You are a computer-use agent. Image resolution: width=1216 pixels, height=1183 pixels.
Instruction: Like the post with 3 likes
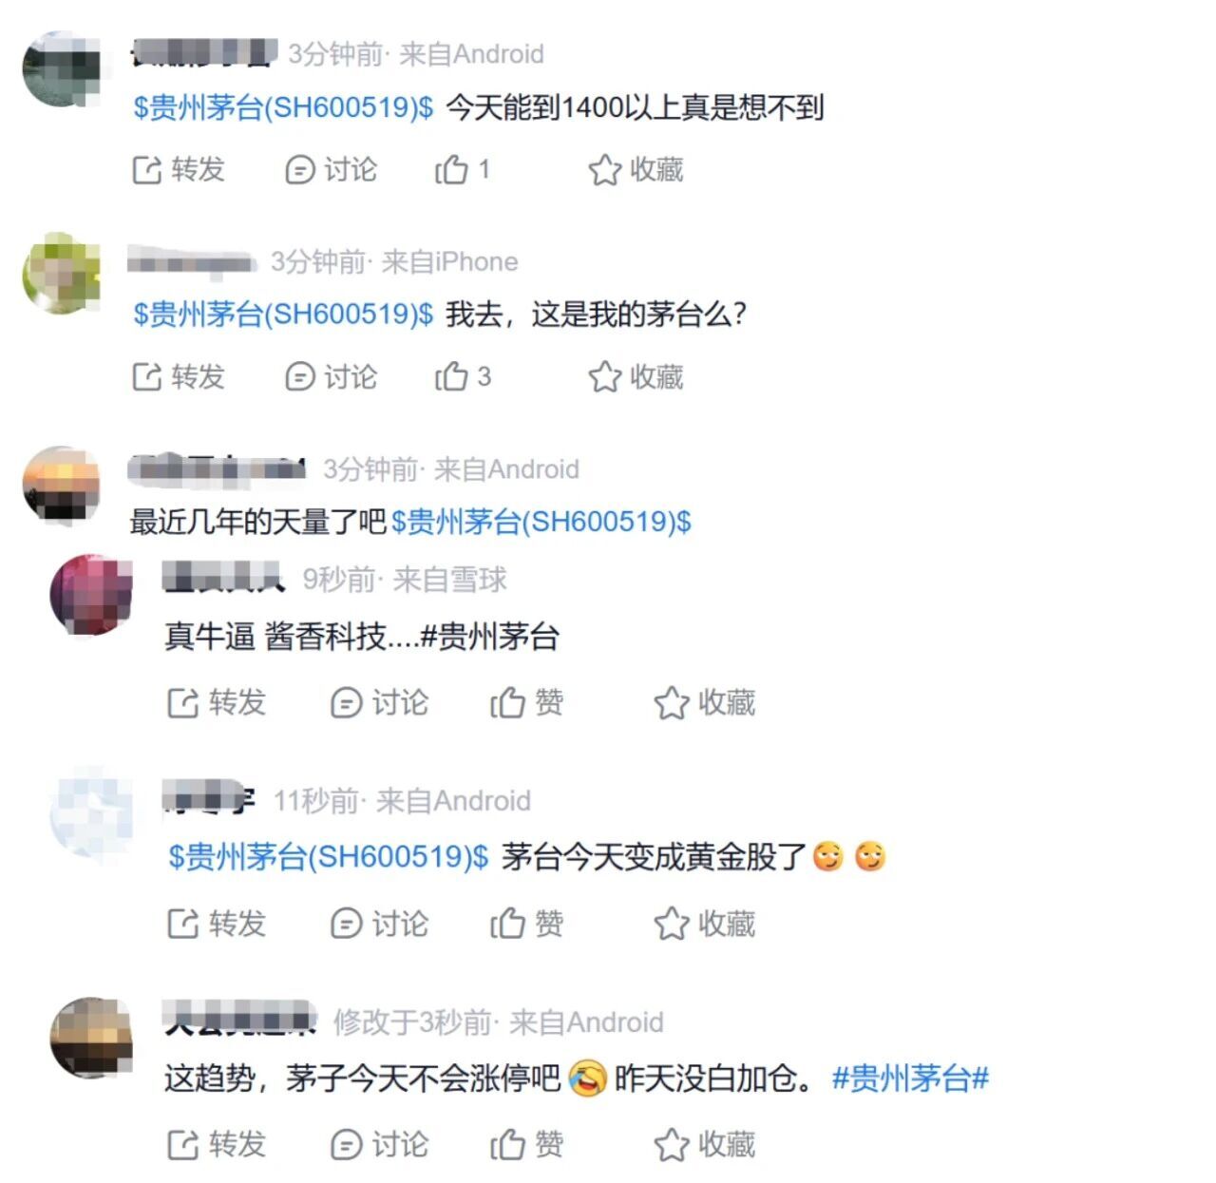coord(463,377)
